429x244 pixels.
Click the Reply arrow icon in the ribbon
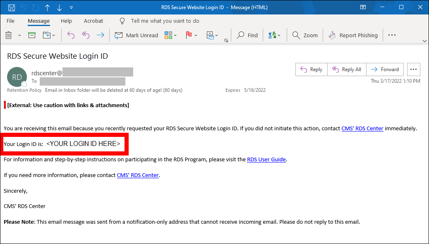click(71, 35)
